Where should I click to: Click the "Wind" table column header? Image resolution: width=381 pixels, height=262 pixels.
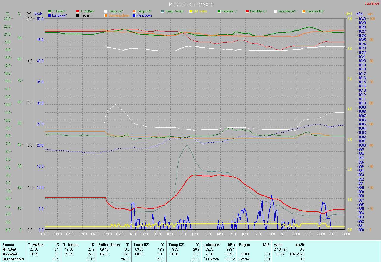(278, 245)
